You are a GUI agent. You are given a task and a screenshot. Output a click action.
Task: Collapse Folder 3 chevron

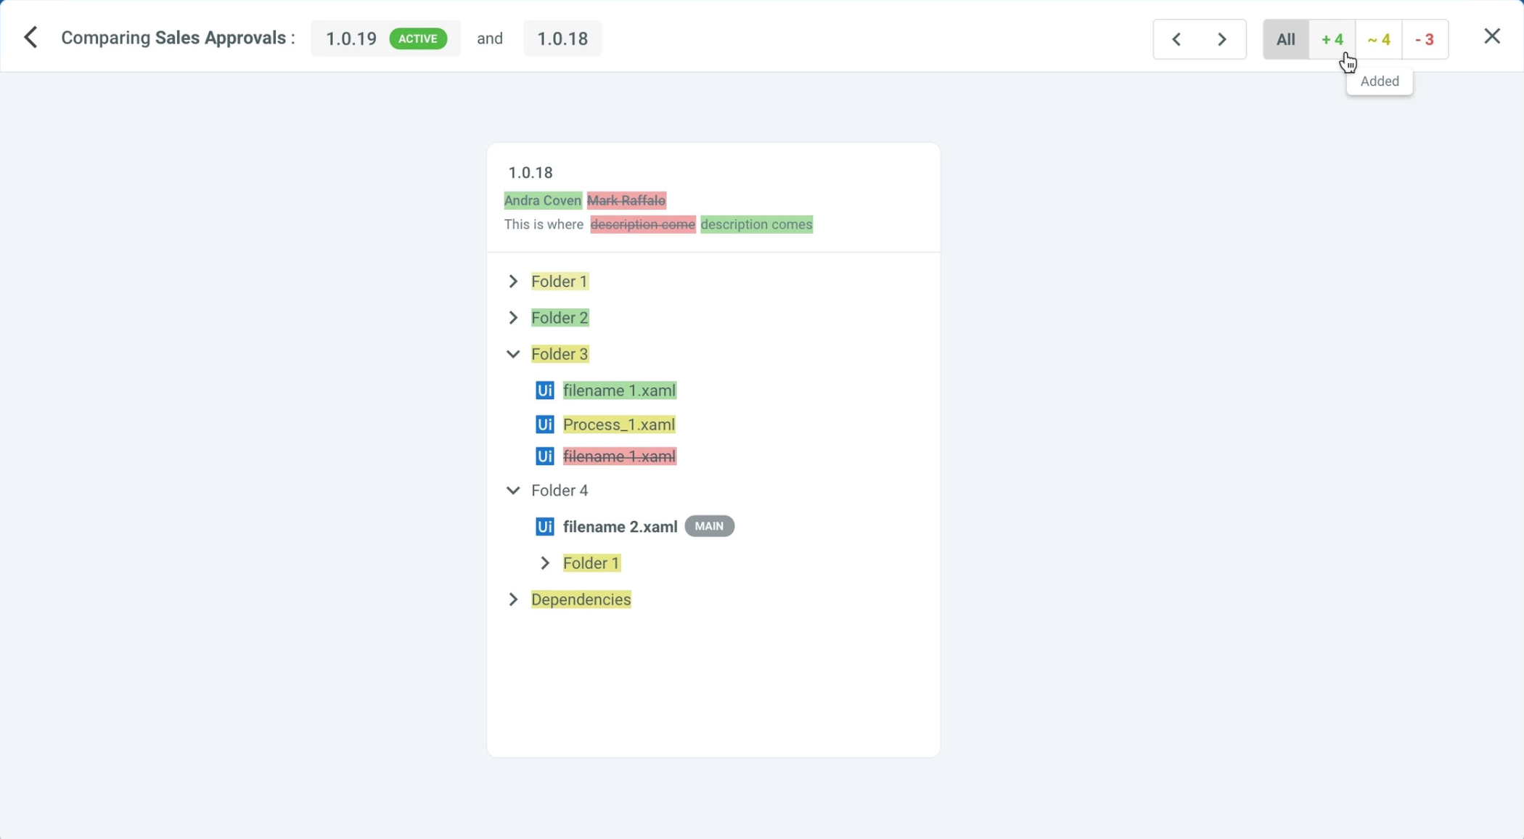tap(513, 354)
